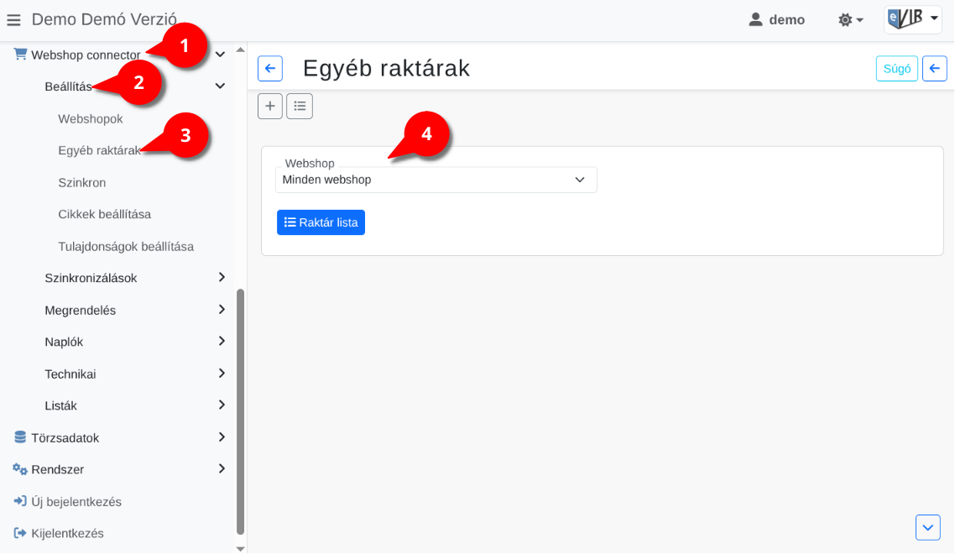Click the Raktár lista button
Screen dimensions: 955x554
321,222
